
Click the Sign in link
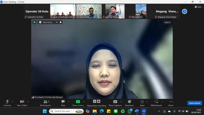[x=167, y=22]
